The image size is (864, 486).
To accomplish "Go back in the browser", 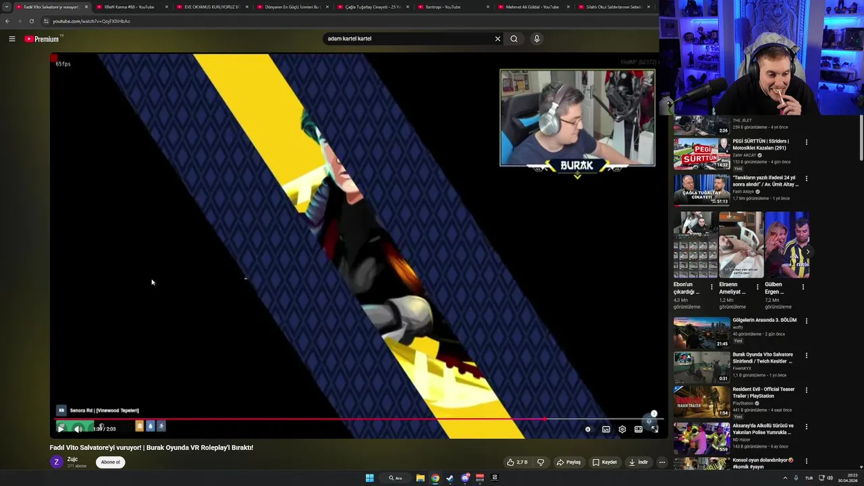I will pyautogui.click(x=7, y=21).
